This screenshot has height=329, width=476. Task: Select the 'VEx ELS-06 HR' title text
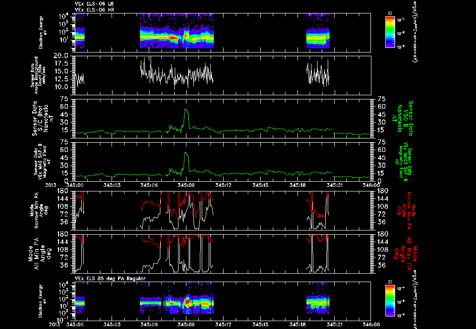[x=94, y=10]
